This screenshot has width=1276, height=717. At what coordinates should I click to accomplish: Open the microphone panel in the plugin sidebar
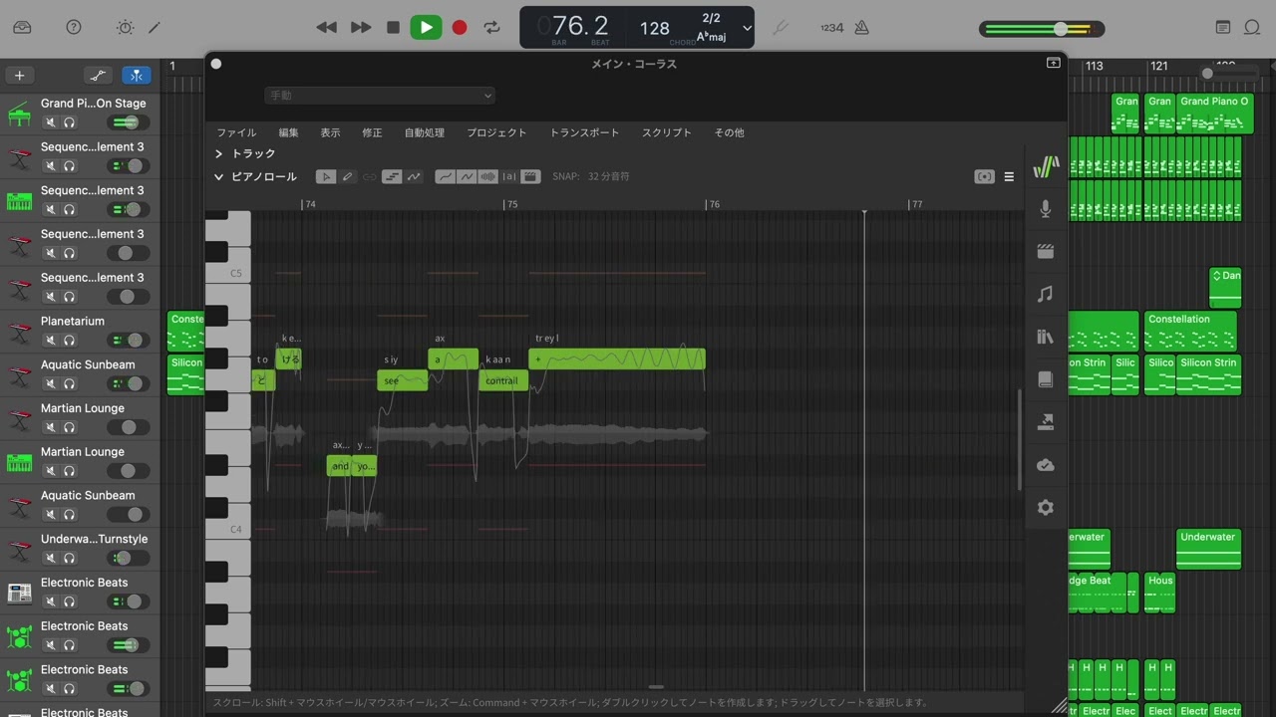[1045, 209]
